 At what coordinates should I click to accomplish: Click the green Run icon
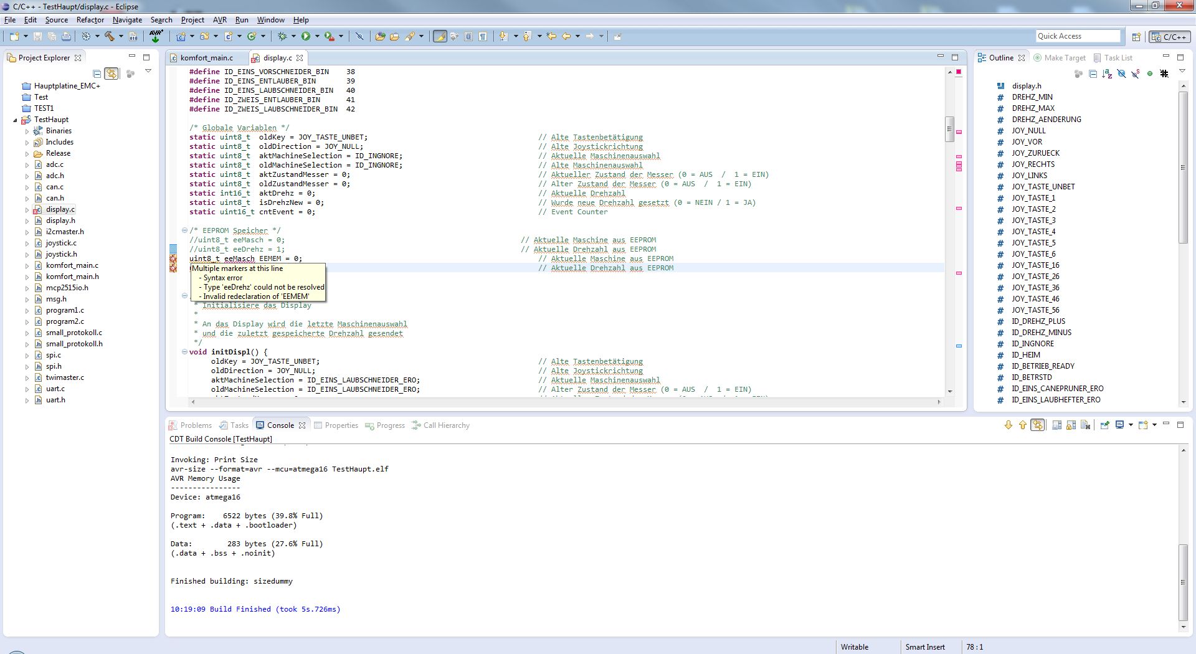point(306,36)
